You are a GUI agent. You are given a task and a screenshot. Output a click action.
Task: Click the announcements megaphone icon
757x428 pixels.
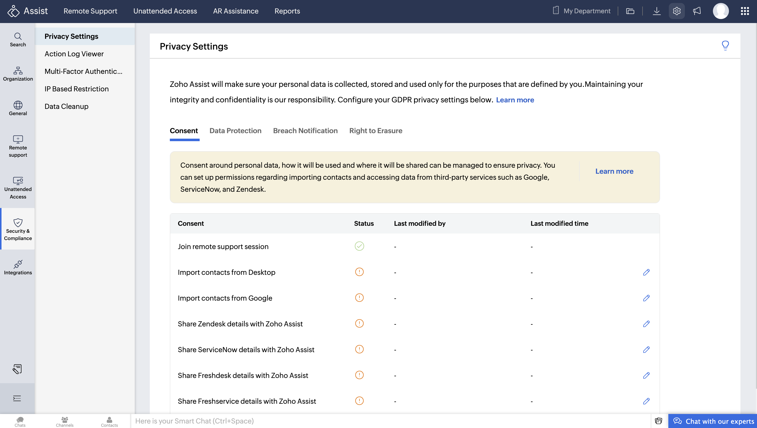coord(697,11)
